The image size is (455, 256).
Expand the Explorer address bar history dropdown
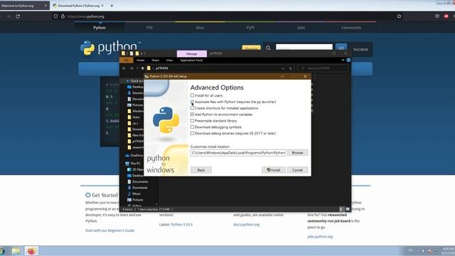pos(283,68)
